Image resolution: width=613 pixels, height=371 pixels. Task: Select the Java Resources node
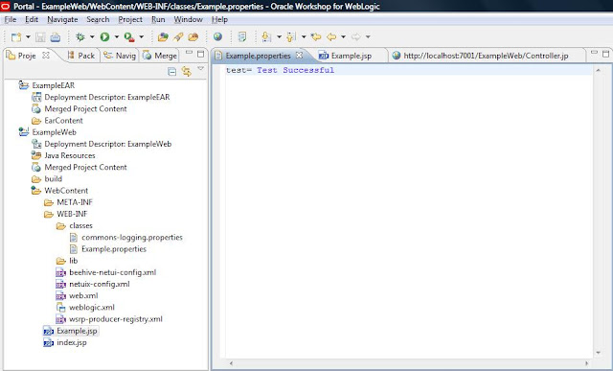tap(70, 155)
